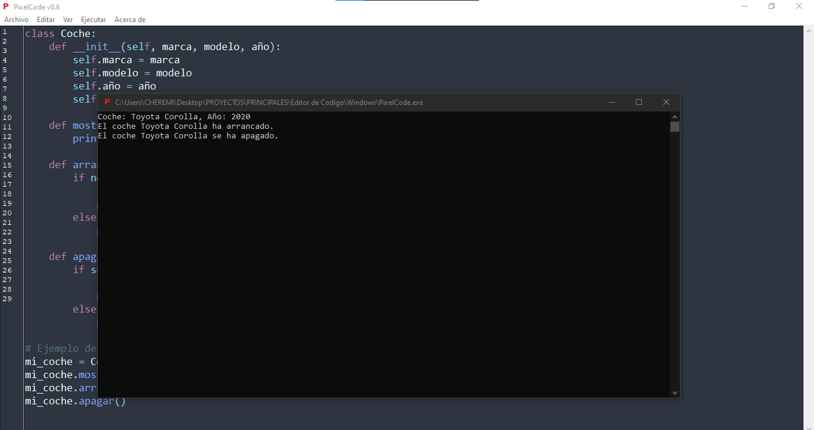The image size is (814, 430).
Task: Click line number 29 in gutter
Action: 7,299
